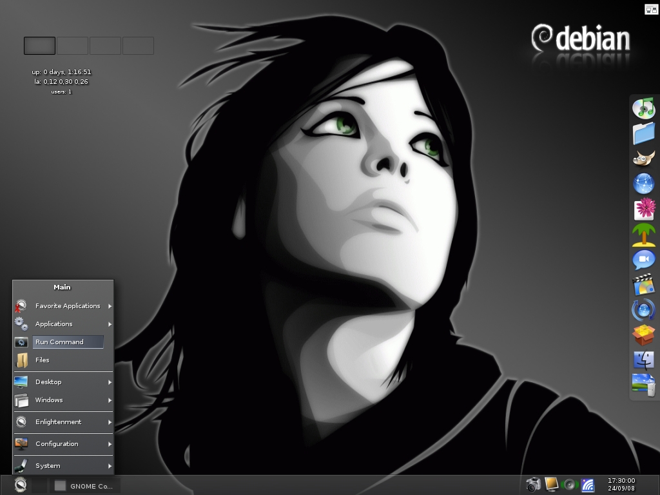The image size is (660, 495).
Task: Click the camera screenshot tray icon
Action: pos(533,485)
